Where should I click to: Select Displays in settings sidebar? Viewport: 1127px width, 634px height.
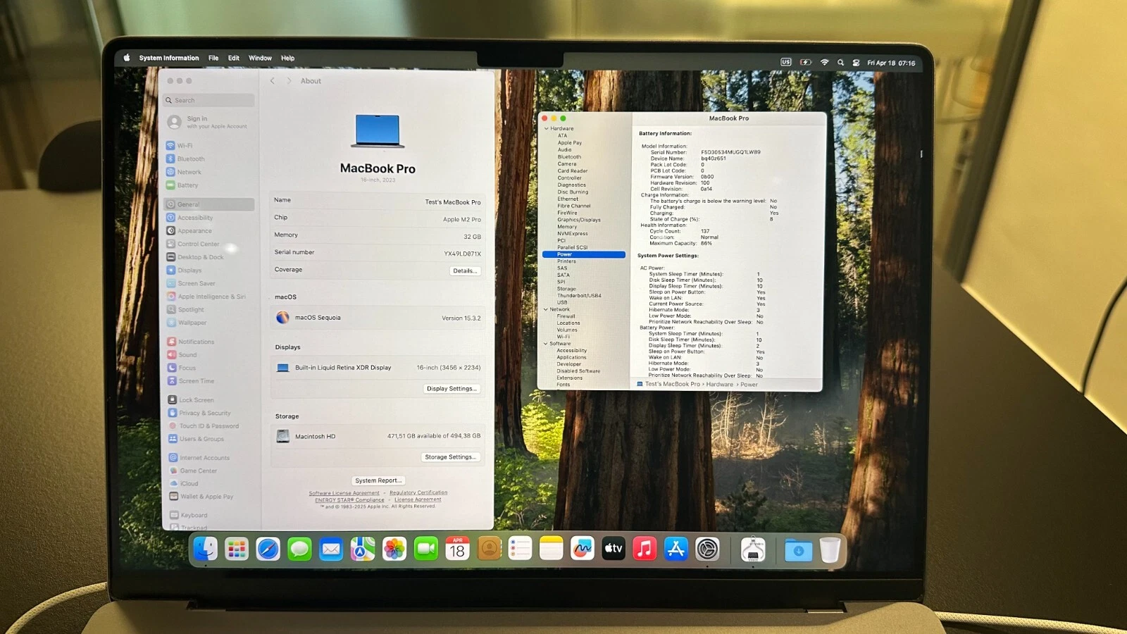coord(209,270)
